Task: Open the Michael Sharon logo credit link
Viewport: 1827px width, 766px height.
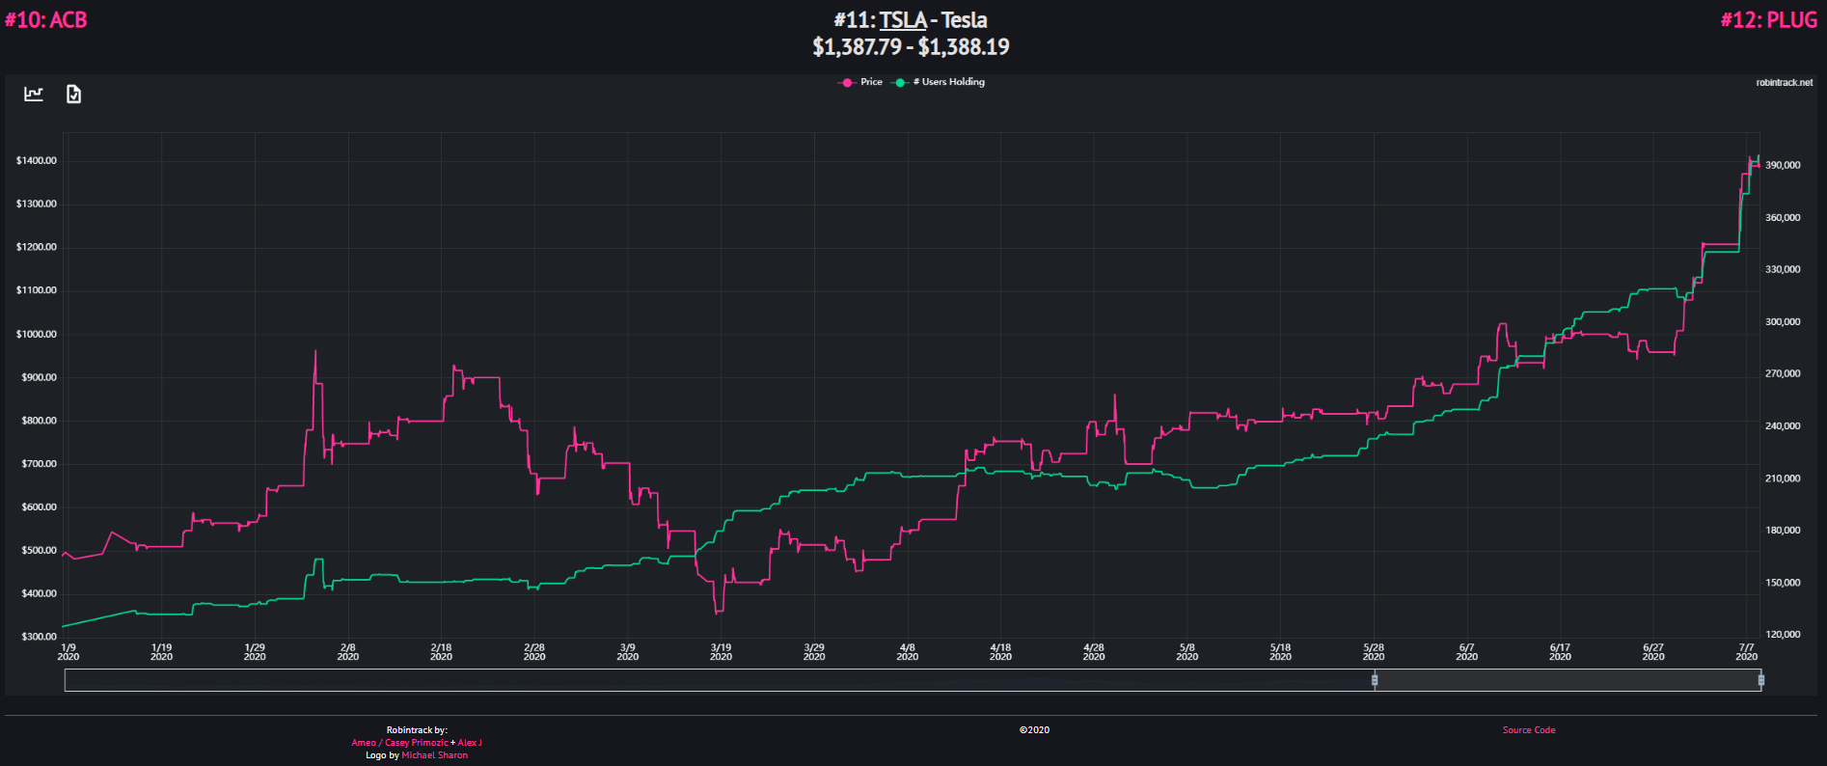Action: [435, 755]
